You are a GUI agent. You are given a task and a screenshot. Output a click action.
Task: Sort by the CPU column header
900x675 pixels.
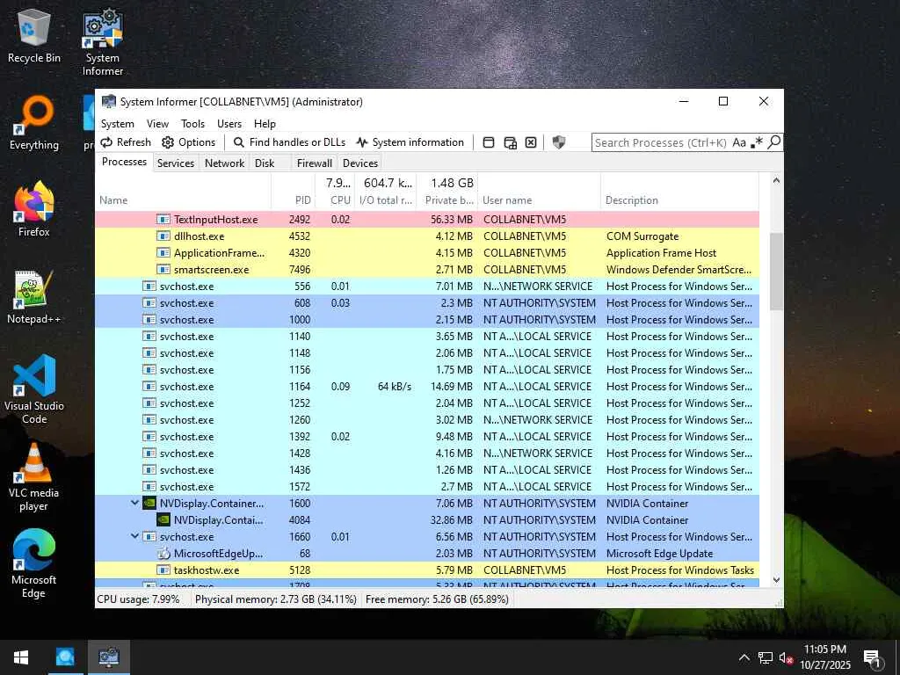click(334, 192)
